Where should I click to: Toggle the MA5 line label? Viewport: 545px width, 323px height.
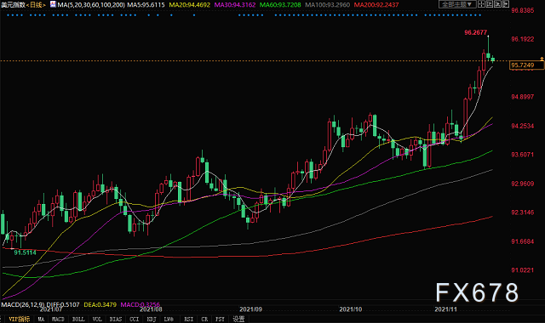tap(146, 5)
